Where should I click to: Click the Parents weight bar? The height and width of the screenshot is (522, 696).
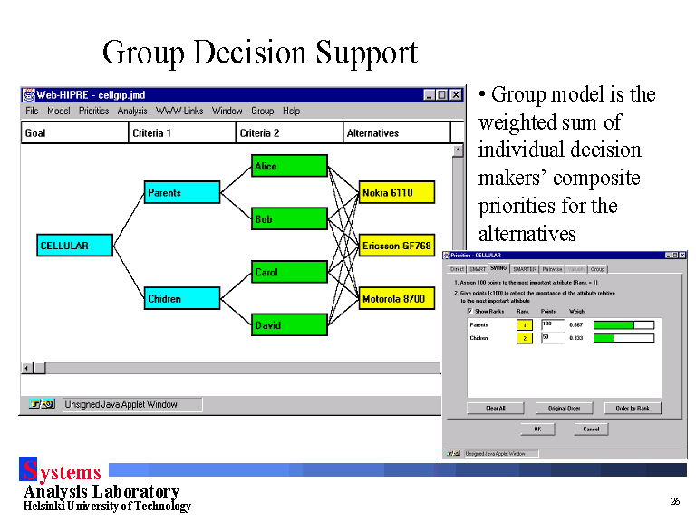point(623,324)
